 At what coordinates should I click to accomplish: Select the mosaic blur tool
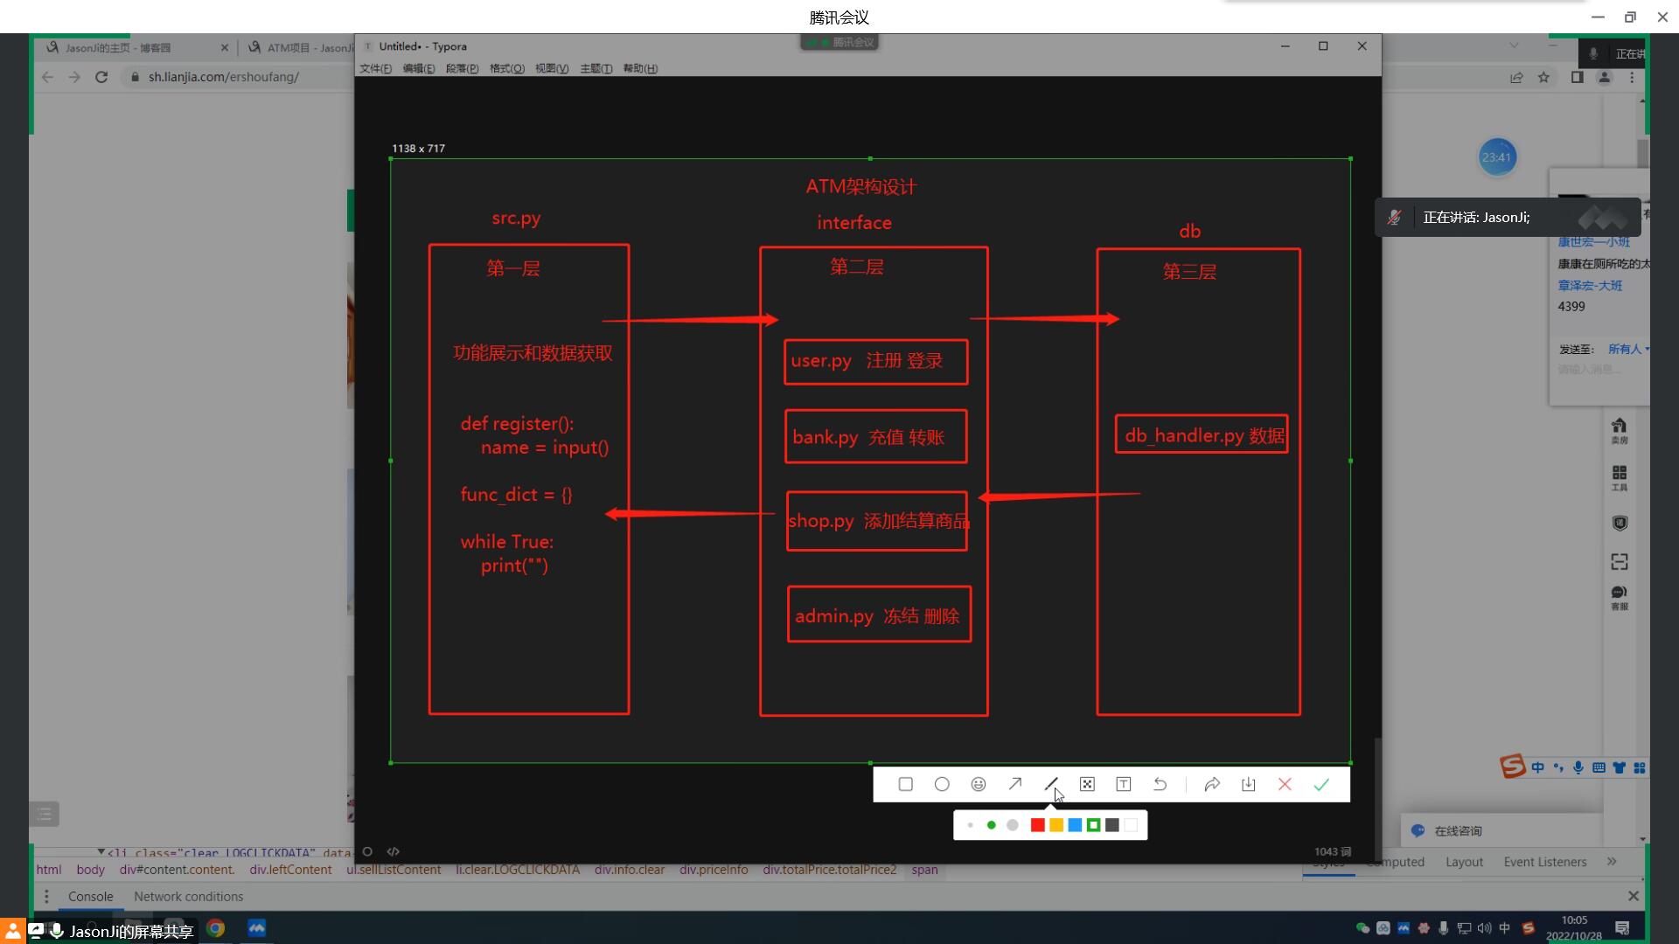(1087, 785)
